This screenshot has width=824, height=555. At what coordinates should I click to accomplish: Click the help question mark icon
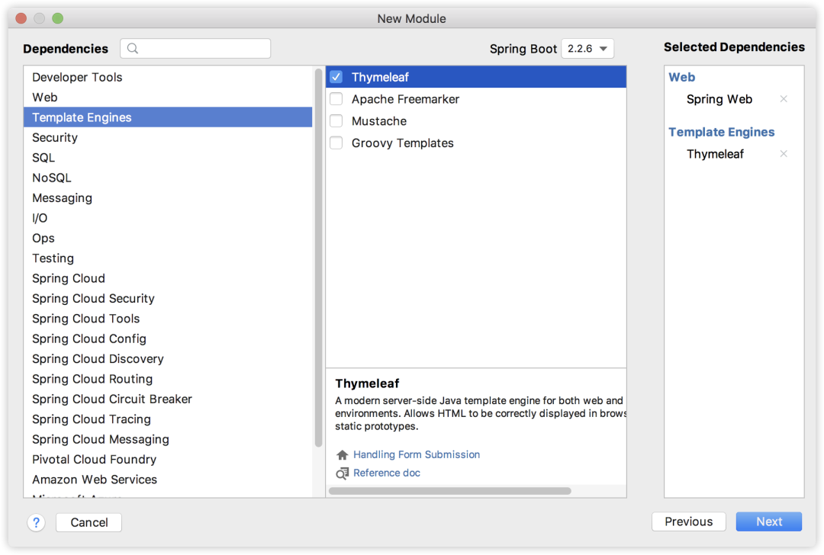coord(37,522)
